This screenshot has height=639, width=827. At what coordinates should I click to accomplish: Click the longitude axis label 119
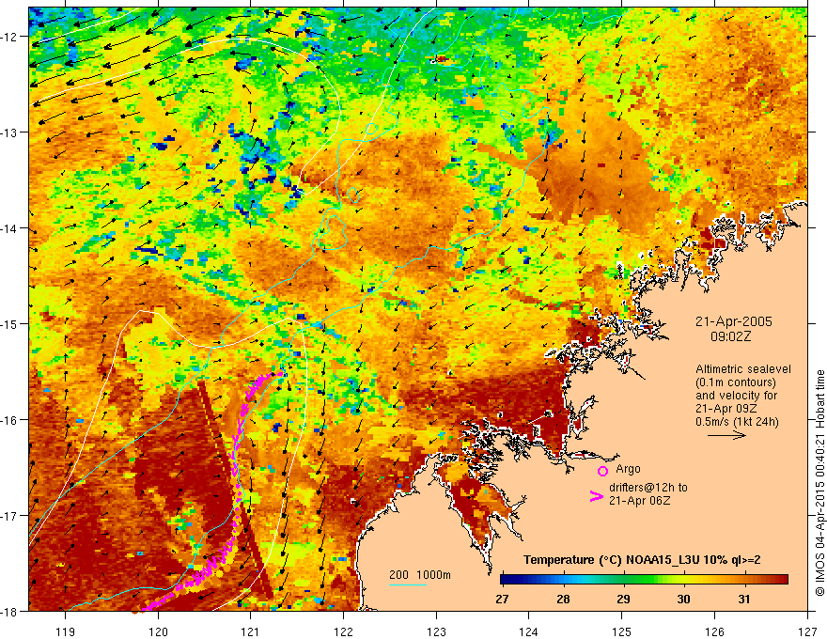point(66,632)
